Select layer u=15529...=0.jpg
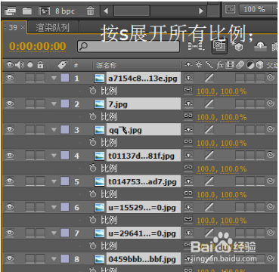The height and width of the screenshot is (272, 279). 144,207
